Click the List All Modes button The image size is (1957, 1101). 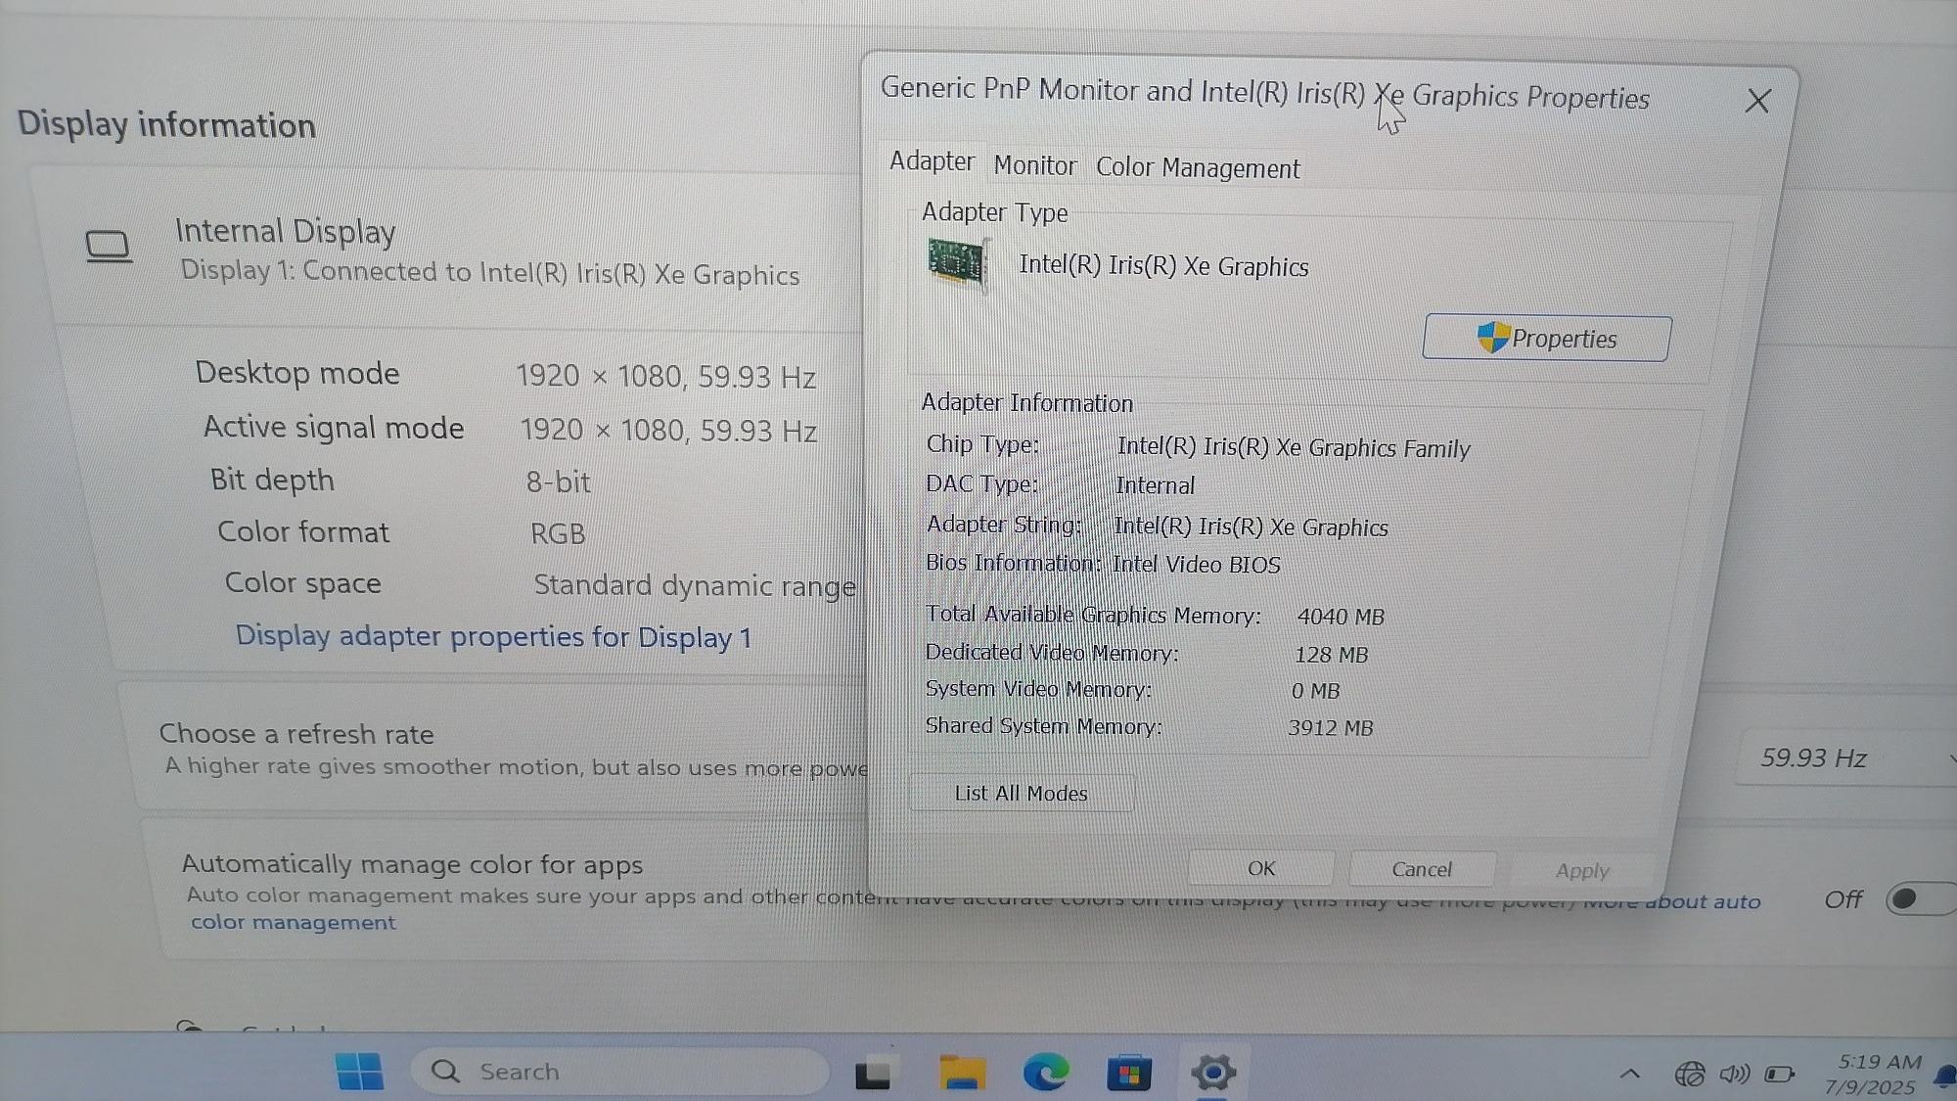click(x=1021, y=793)
